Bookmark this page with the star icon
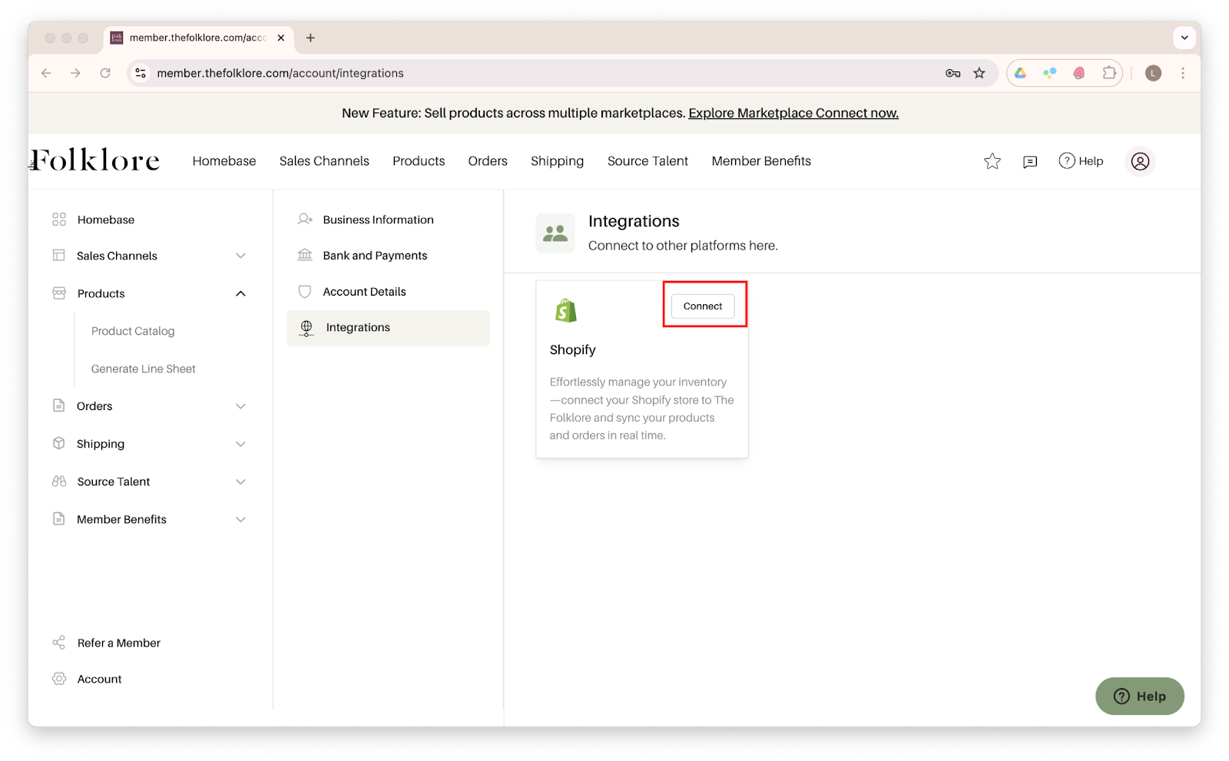This screenshot has width=1229, height=761. 979,73
